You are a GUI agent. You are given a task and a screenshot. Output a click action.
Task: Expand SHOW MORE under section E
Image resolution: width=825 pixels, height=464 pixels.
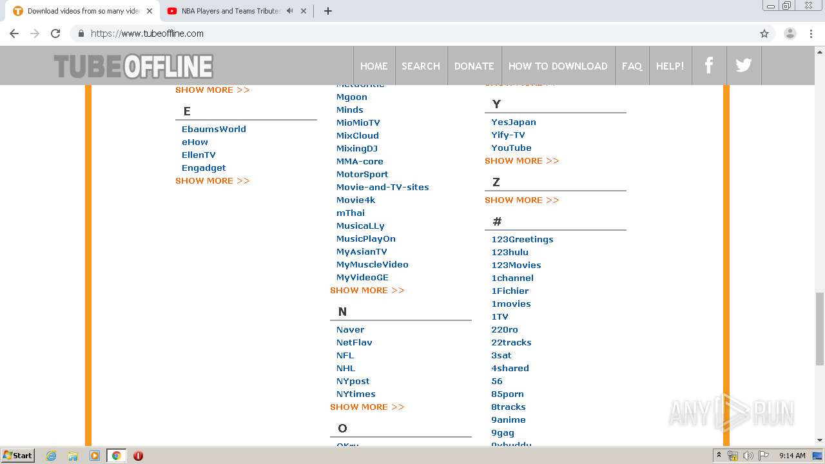click(x=213, y=180)
